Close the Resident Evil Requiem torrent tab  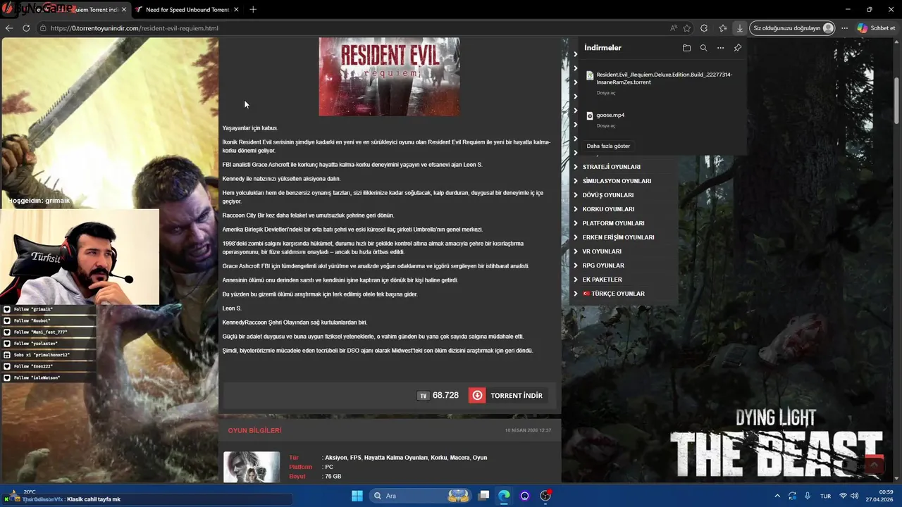[124, 10]
